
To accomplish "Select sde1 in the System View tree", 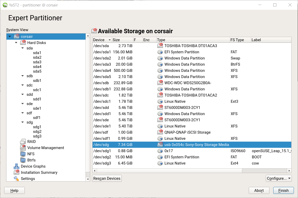I will [x=37, y=108].
